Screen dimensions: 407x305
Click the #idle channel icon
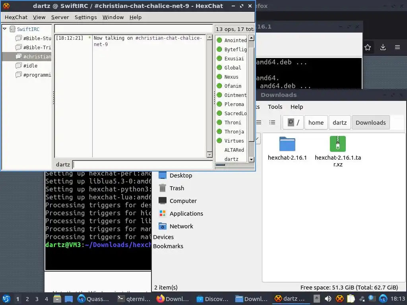tap(18, 66)
